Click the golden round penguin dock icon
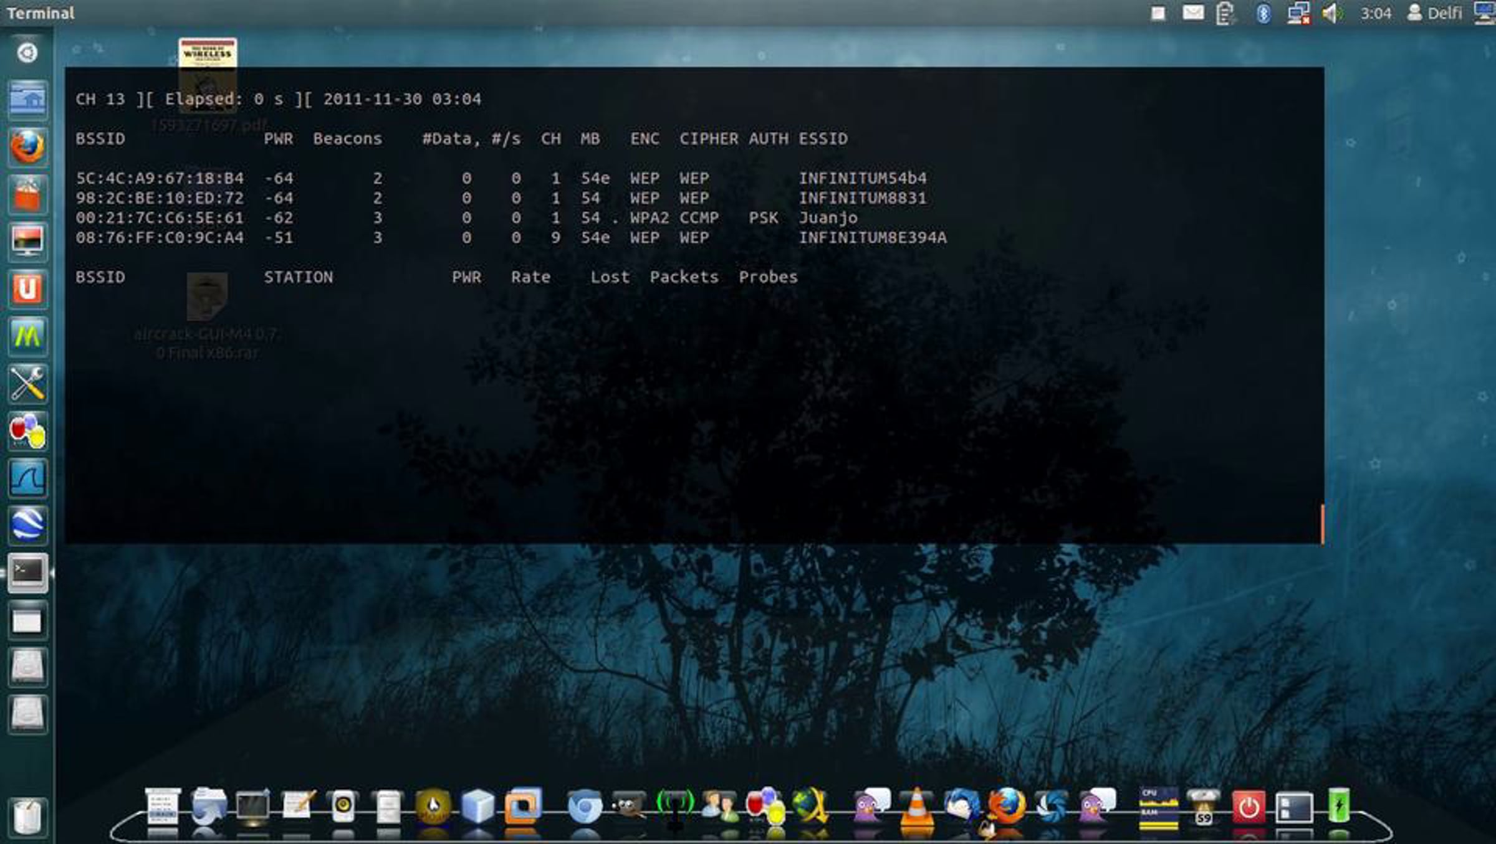 pyautogui.click(x=433, y=807)
